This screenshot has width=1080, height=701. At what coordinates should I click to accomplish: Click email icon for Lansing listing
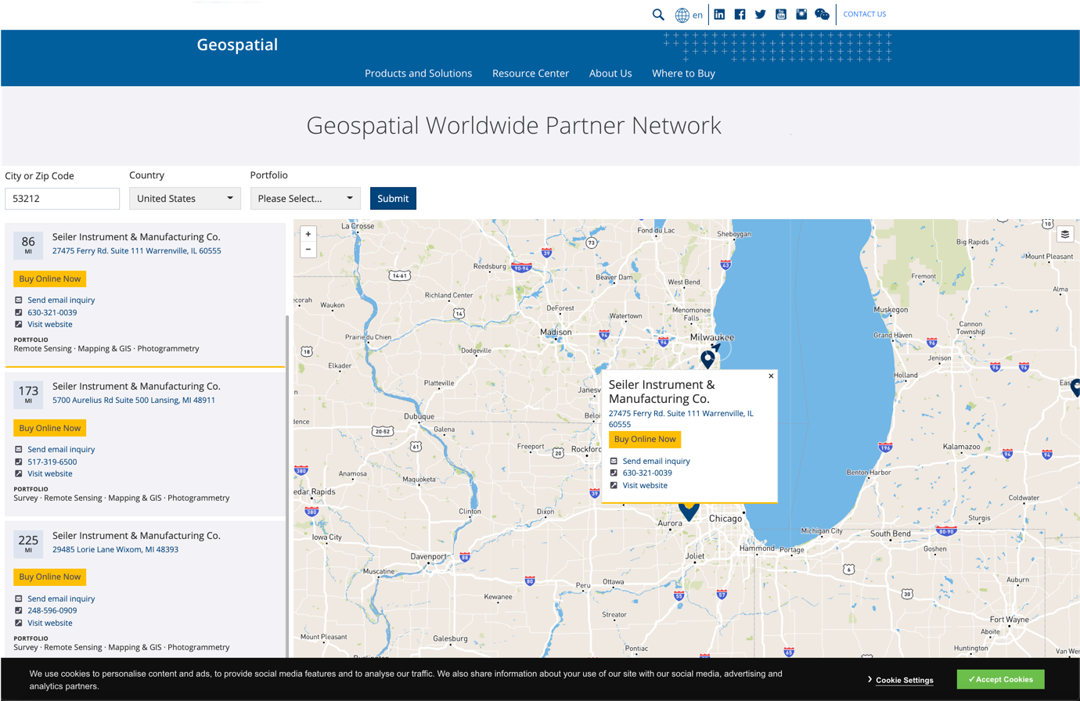point(18,449)
